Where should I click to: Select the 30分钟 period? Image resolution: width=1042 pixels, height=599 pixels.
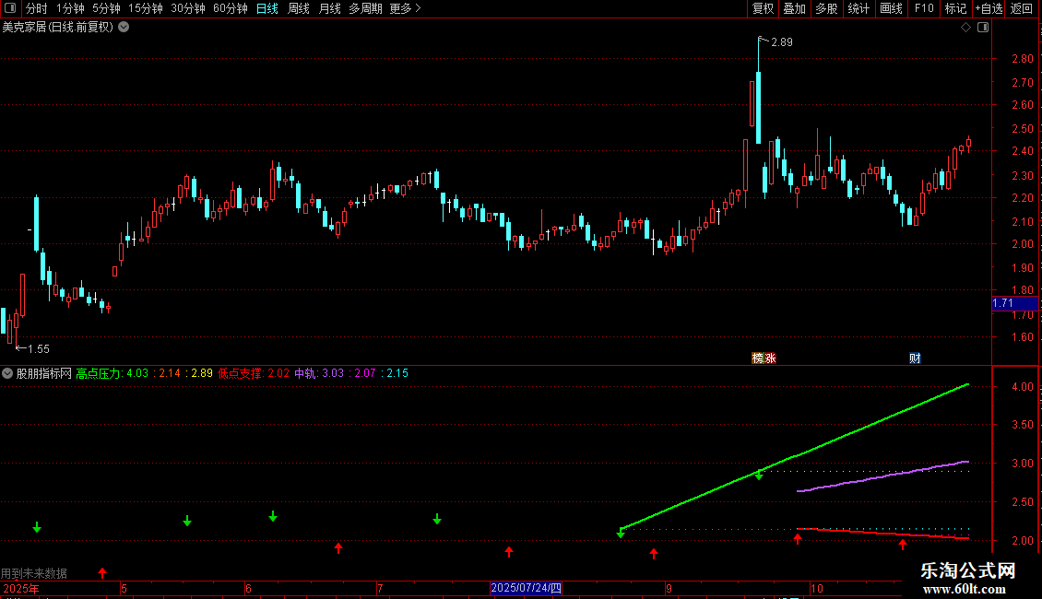[188, 8]
